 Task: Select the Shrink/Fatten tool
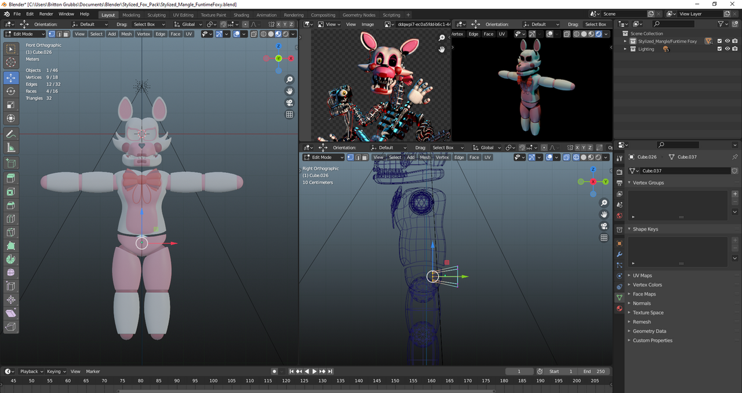pos(11,300)
